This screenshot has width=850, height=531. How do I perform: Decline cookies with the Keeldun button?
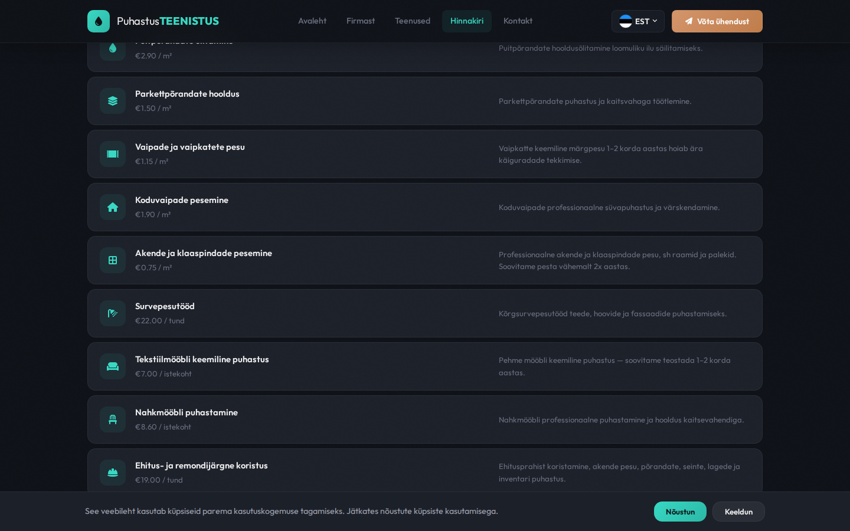tap(738, 512)
